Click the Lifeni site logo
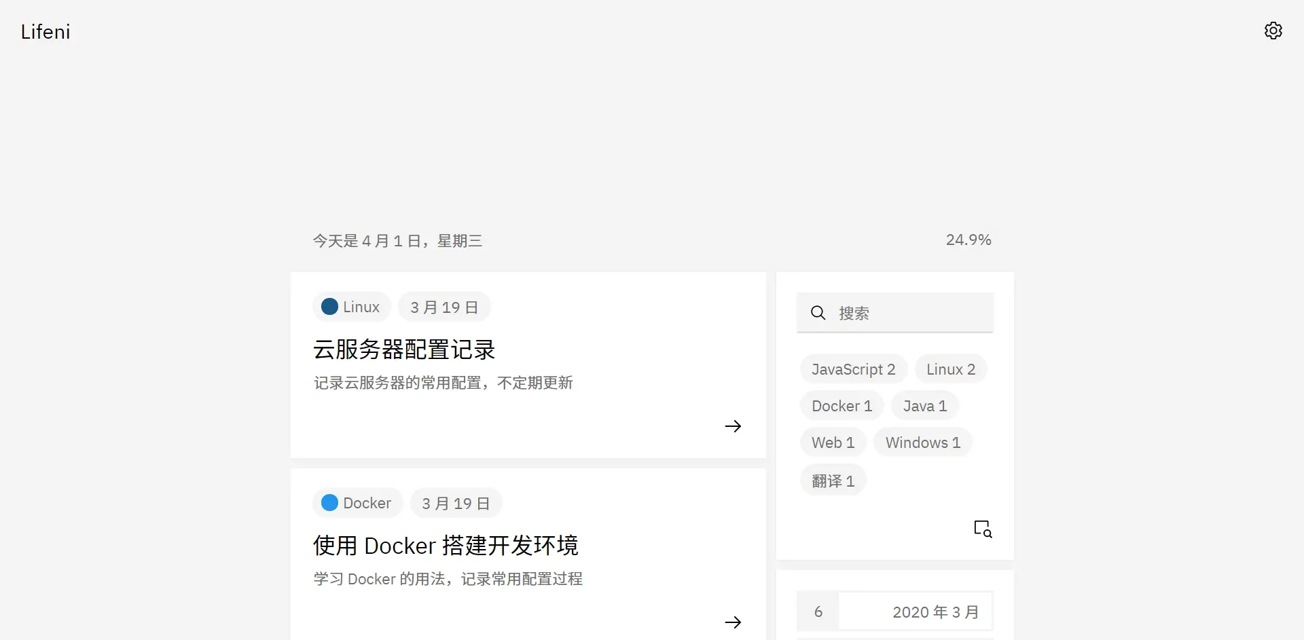 point(45,31)
